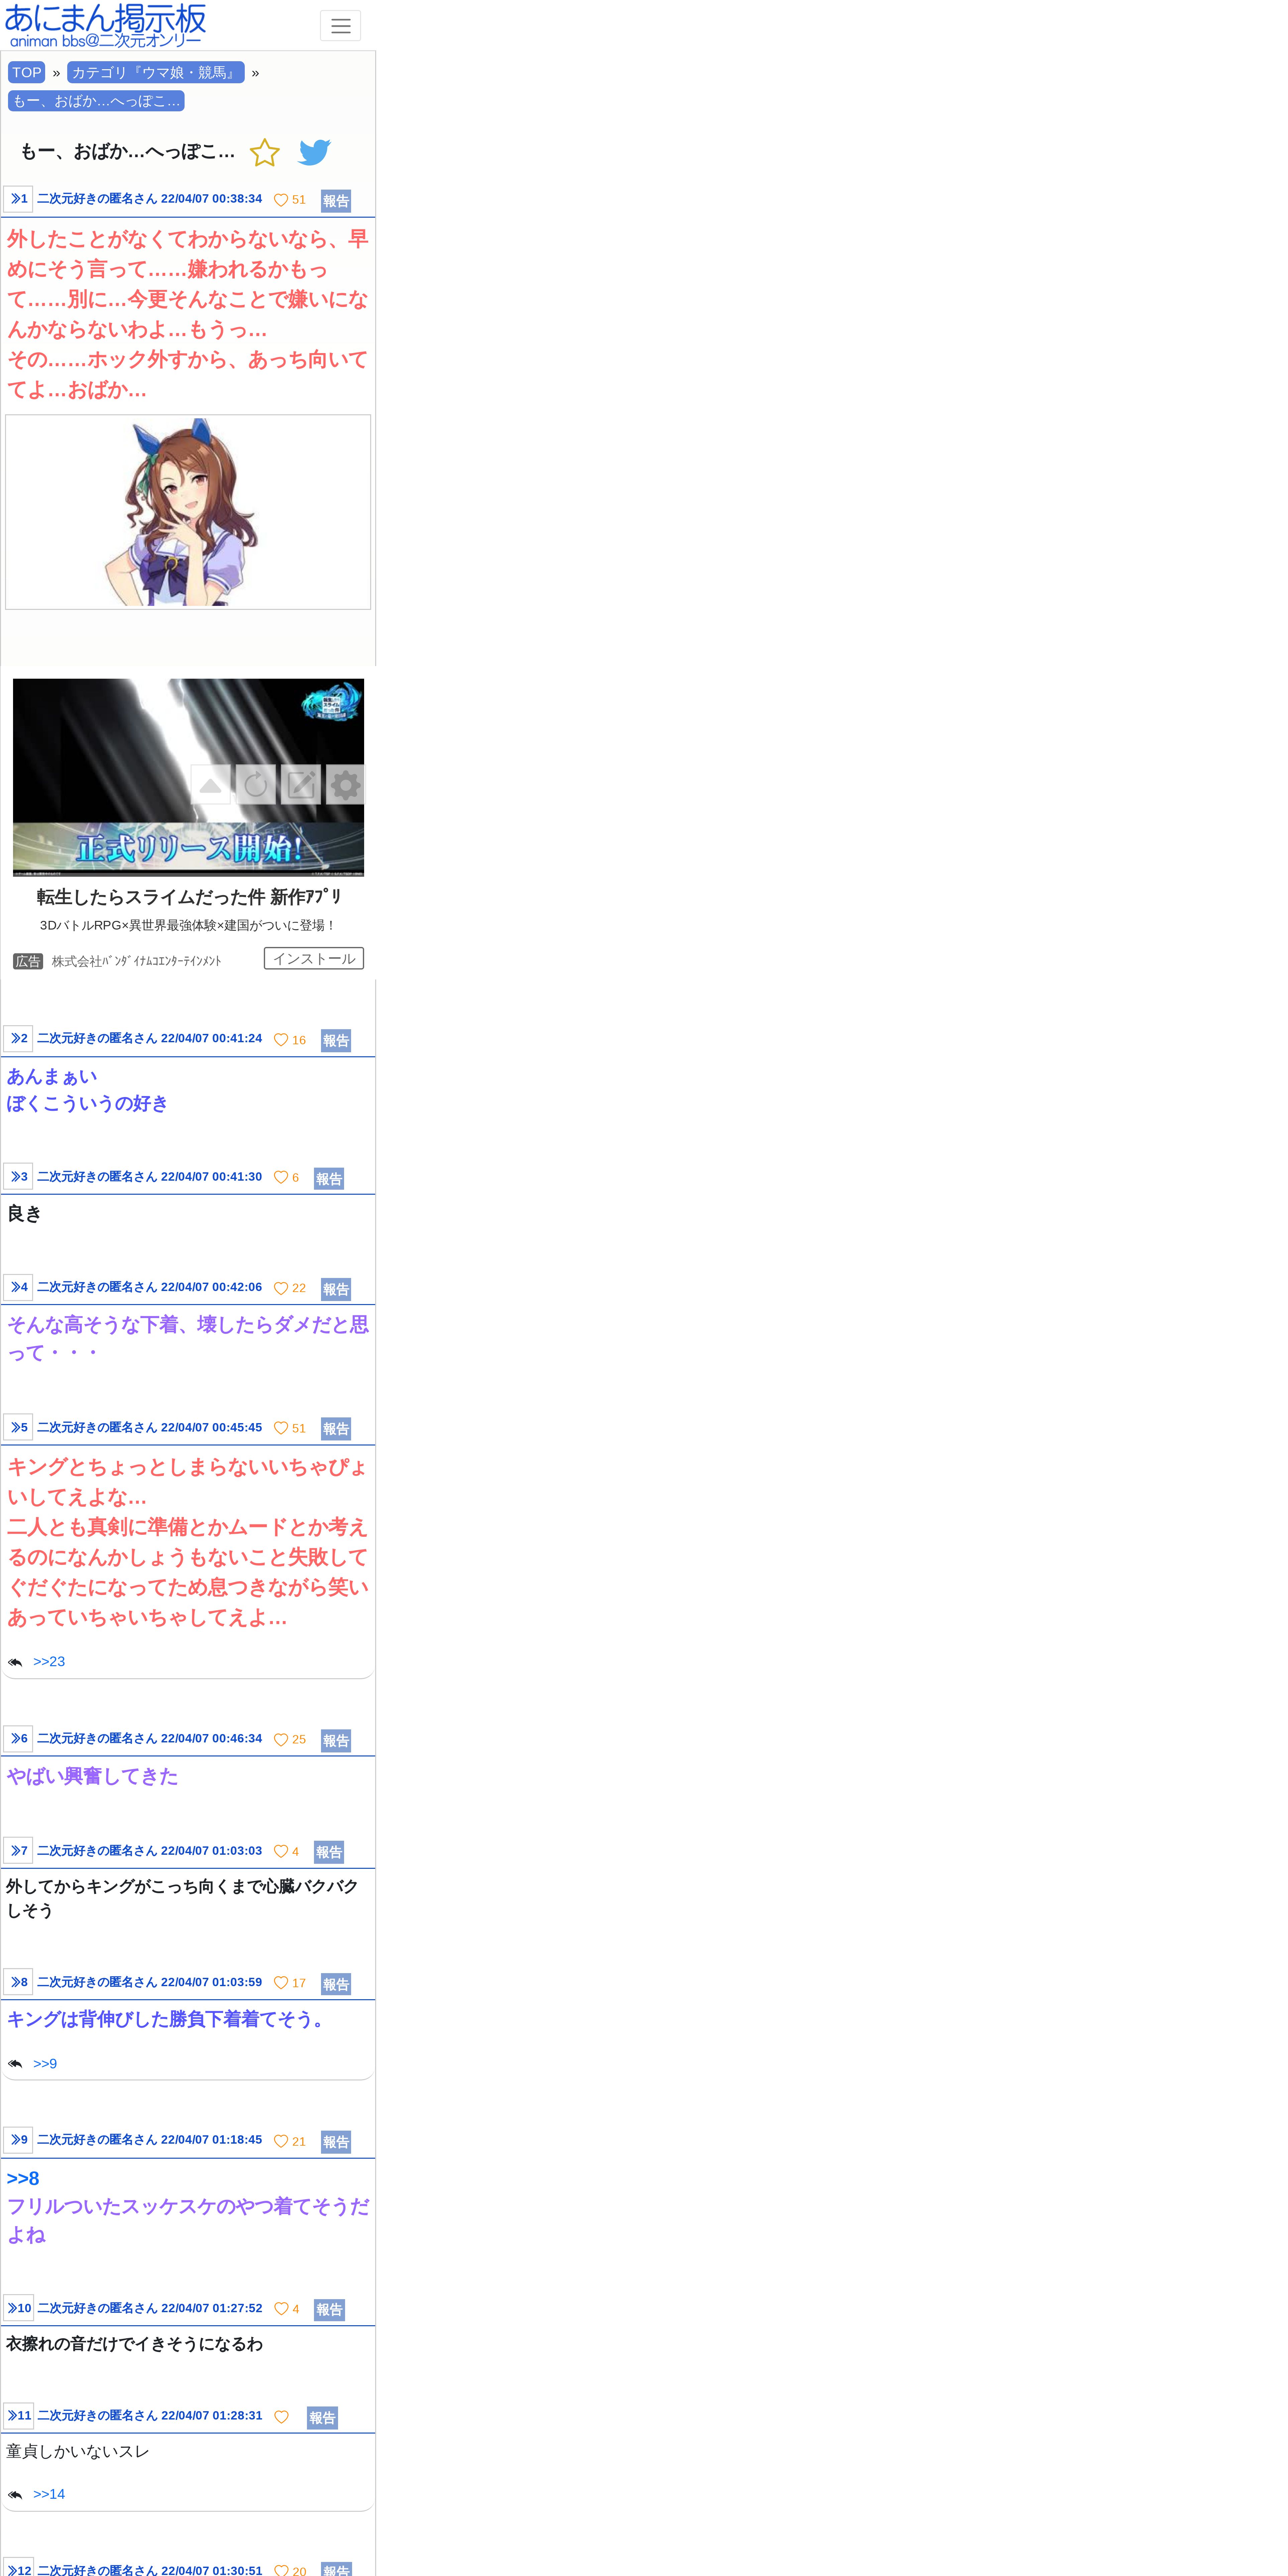The height and width of the screenshot is (2576, 1288).
Task: Open ad title 転生したらスライムだった件 新作アプリ
Action: pyautogui.click(x=189, y=897)
